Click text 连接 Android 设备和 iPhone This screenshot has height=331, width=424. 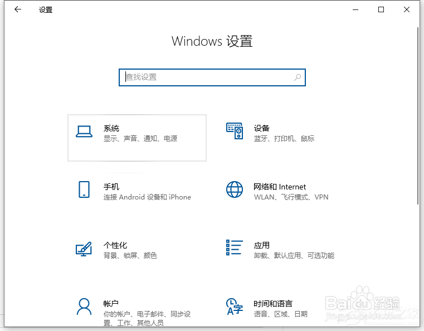147,197
